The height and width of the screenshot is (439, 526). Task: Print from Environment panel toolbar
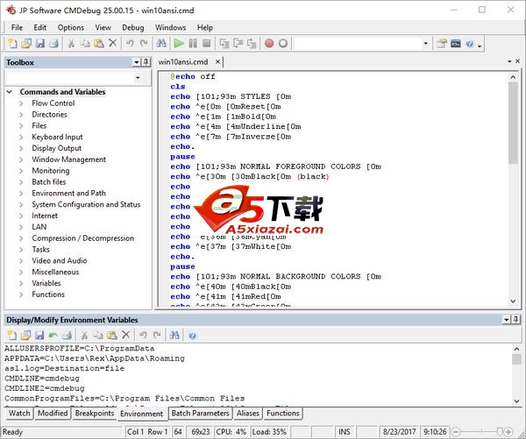coord(68,335)
